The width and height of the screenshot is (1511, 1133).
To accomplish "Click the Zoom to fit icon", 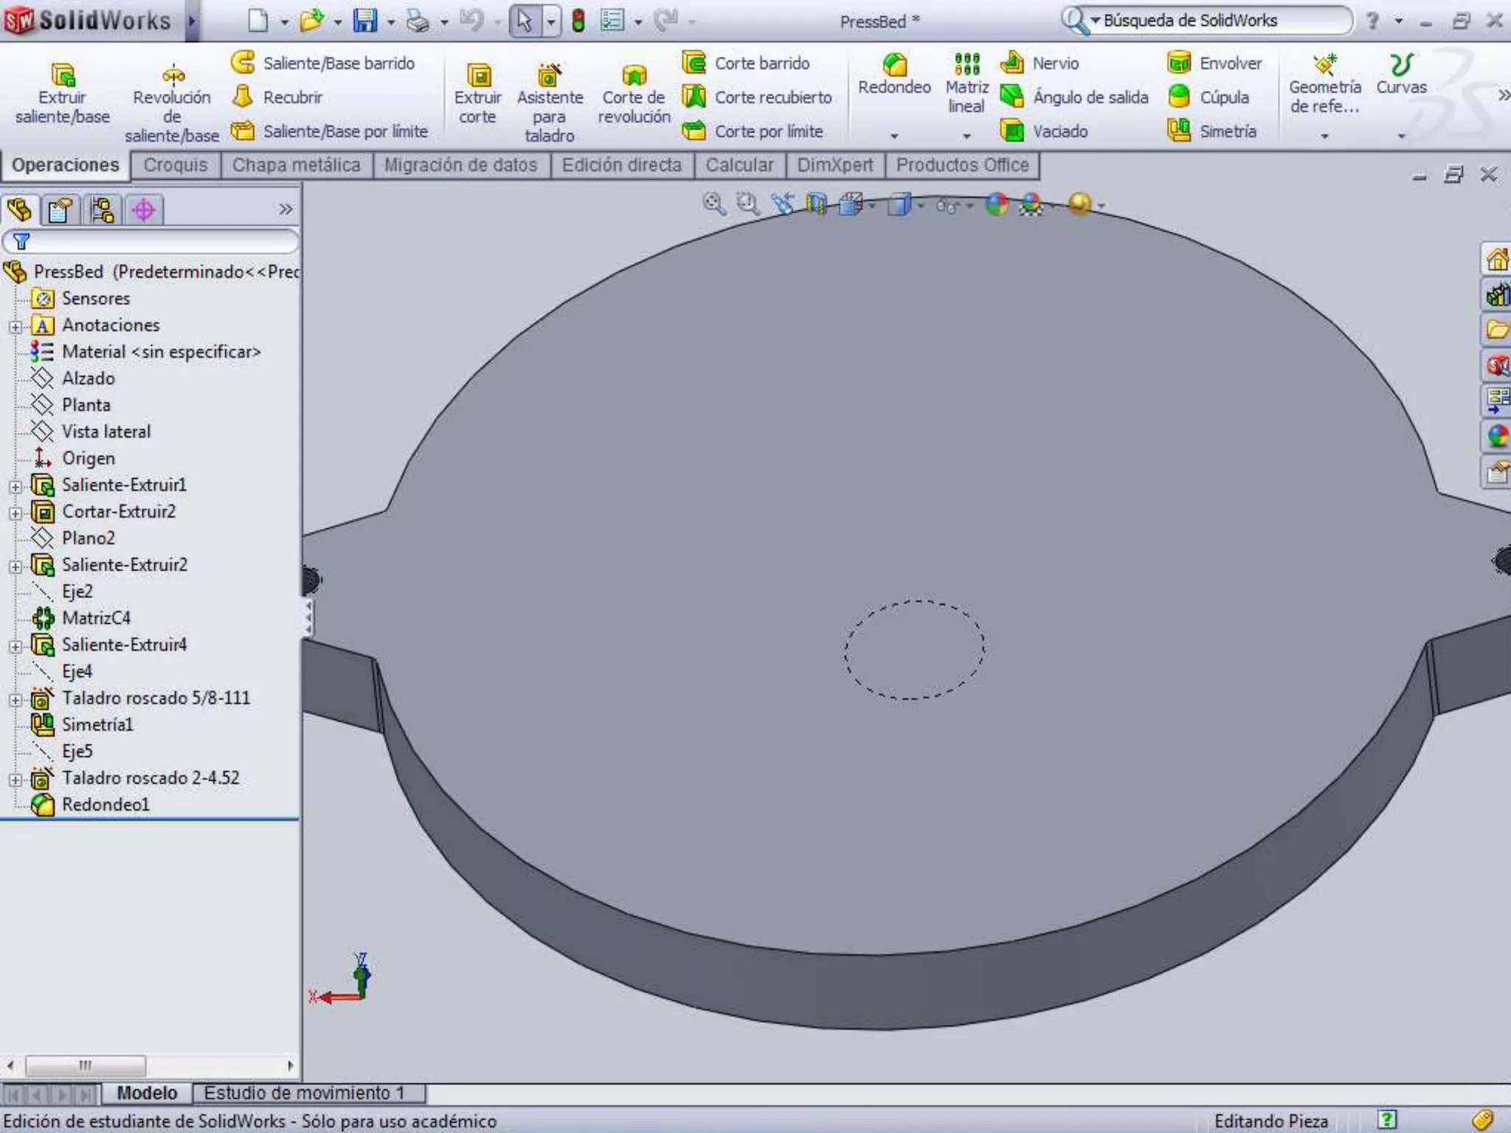I will (x=713, y=204).
